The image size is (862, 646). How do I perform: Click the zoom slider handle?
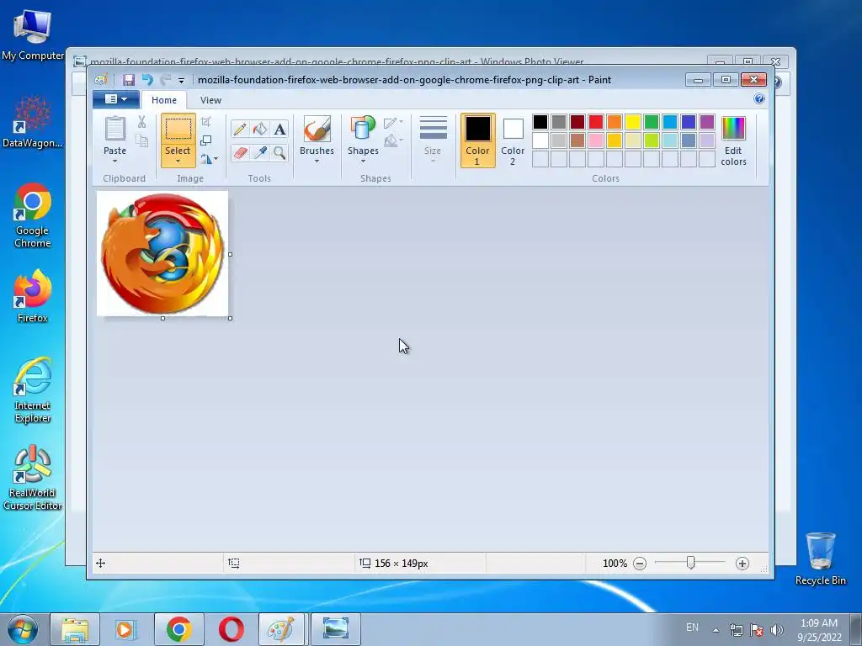tap(690, 563)
